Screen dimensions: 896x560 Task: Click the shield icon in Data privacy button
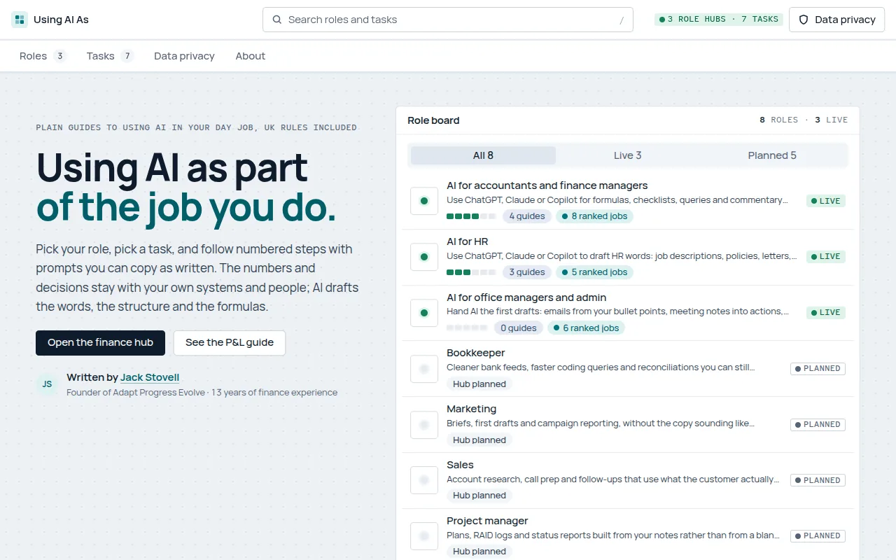point(804,20)
